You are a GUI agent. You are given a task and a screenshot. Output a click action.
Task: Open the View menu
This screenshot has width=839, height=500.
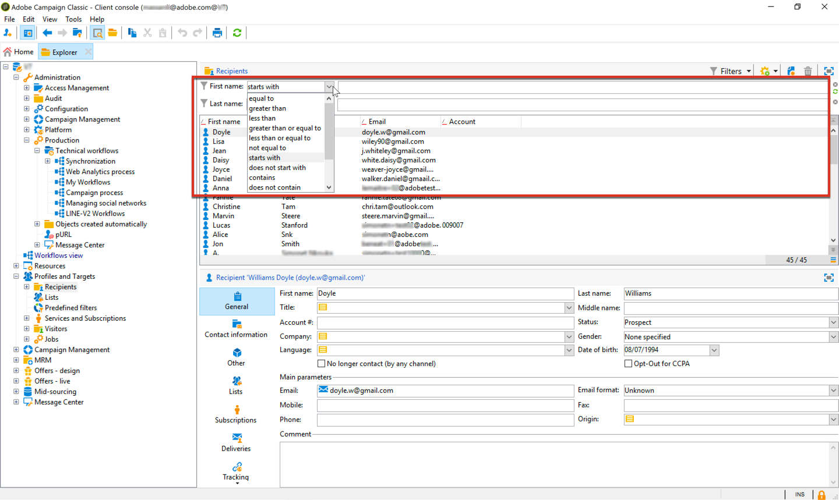pyautogui.click(x=50, y=19)
